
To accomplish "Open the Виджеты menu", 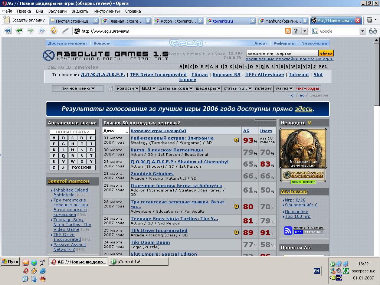I will pos(81,11).
